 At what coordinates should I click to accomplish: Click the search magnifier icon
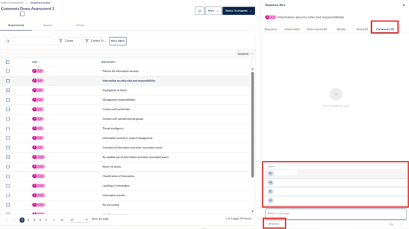[8, 41]
